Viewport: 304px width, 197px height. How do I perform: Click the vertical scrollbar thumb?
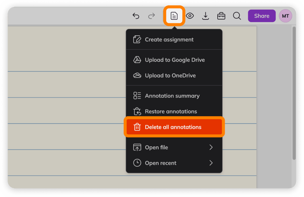[x=294, y=93]
